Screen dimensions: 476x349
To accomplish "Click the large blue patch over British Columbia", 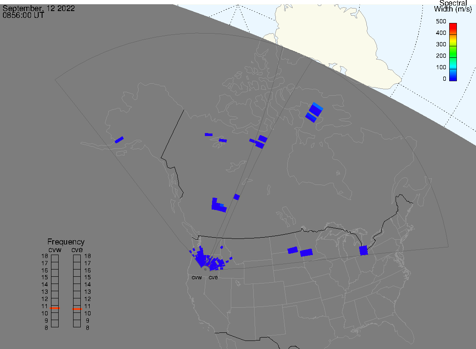I will 218,205.
